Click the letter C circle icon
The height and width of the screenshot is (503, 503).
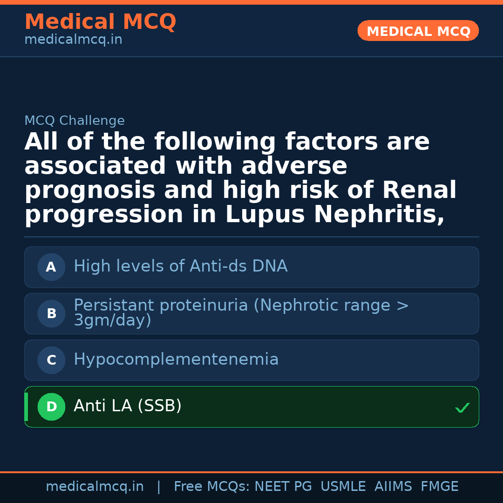click(x=51, y=360)
